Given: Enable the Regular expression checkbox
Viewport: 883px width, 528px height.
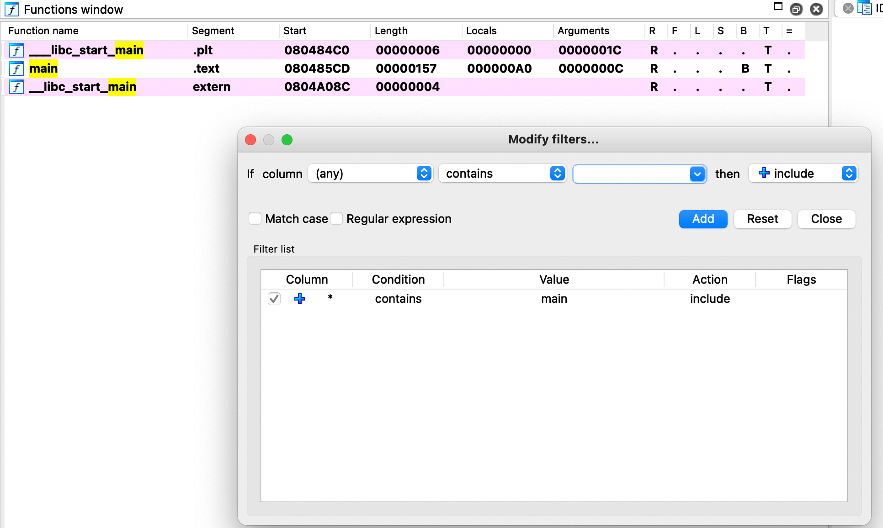Looking at the screenshot, I should 336,219.
